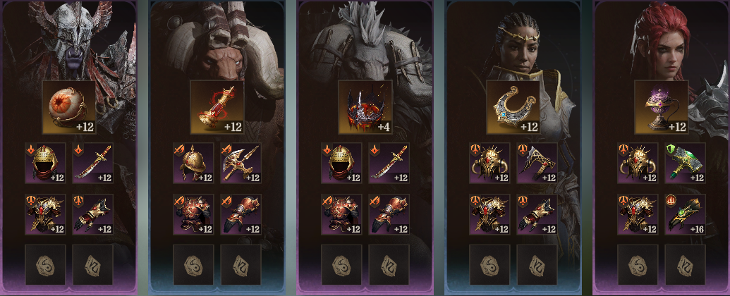Select the flaming crown artifact with +4
Screen dimensions: 730x296
365,107
